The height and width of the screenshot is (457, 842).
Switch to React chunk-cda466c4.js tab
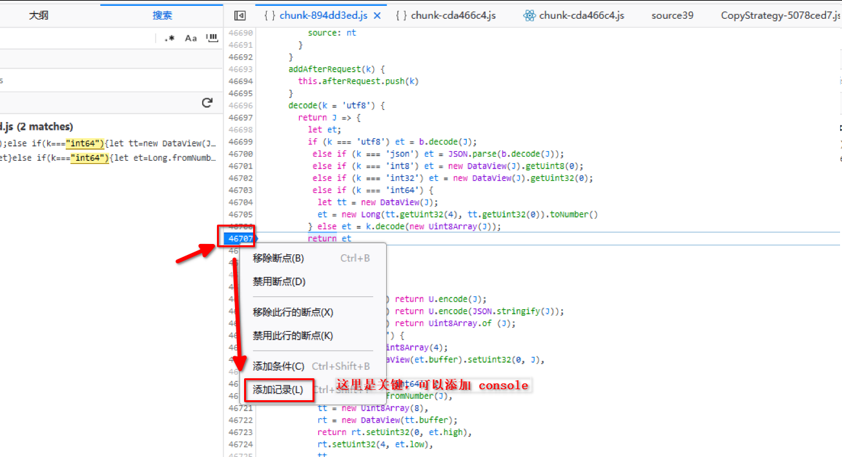573,15
